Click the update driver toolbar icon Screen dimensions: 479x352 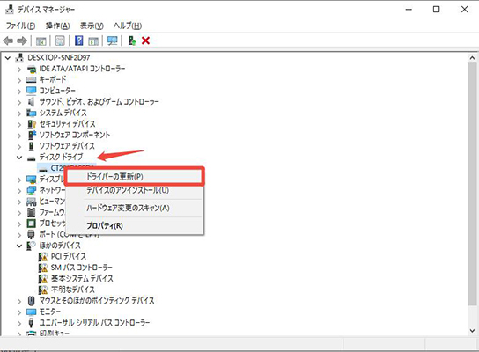pyautogui.click(x=132, y=40)
